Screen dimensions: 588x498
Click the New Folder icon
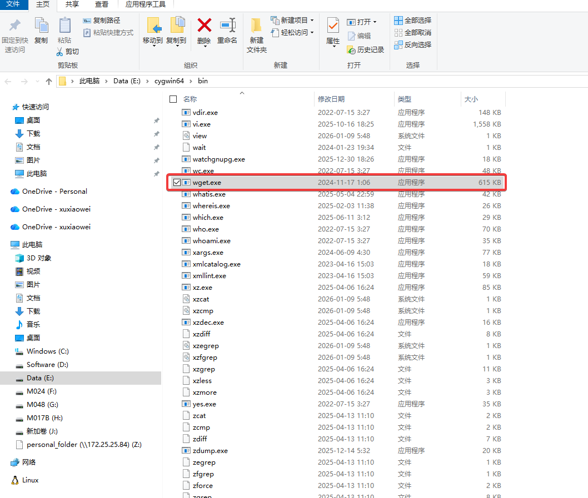pyautogui.click(x=256, y=26)
